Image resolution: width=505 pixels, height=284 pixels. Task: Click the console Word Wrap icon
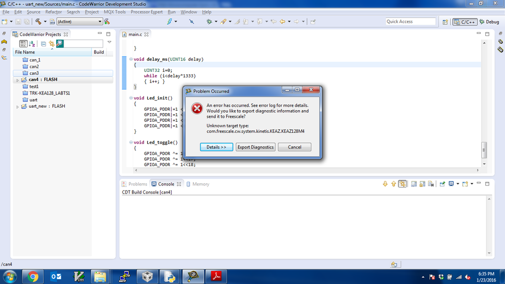414,184
